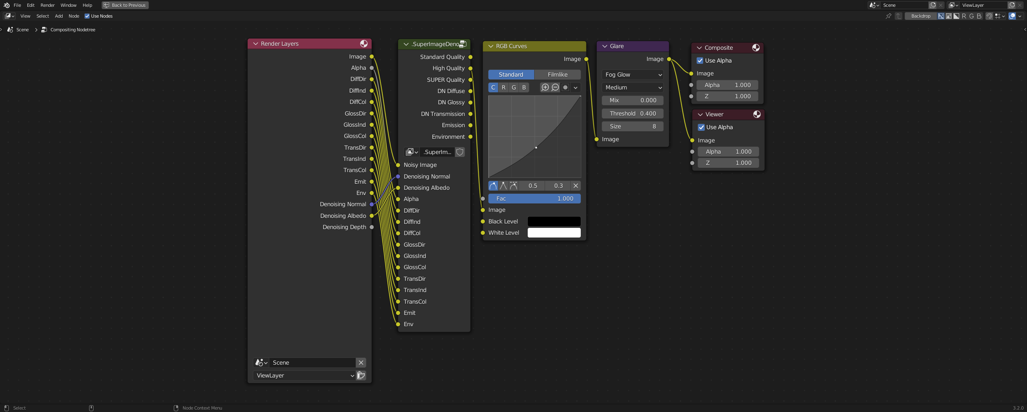The height and width of the screenshot is (412, 1027).
Task: Click the White Level color swatch
Action: (x=554, y=233)
